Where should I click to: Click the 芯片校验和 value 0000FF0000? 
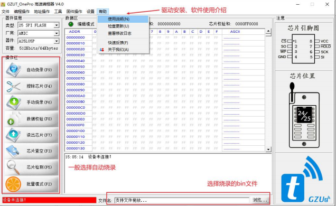coord(247,24)
